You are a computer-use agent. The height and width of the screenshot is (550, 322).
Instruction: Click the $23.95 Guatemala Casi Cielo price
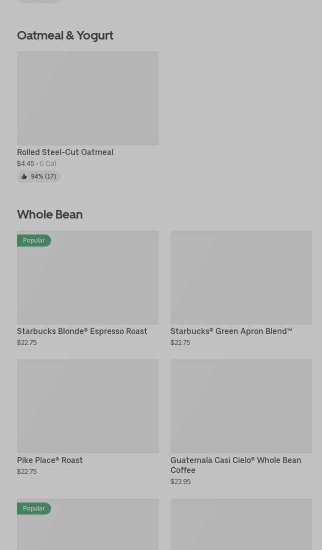pos(180,481)
